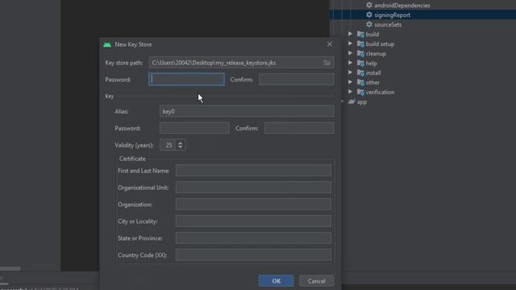This screenshot has height=290, width=516.
Task: Click the androidDependencies gear task icon
Action: (x=369, y=6)
